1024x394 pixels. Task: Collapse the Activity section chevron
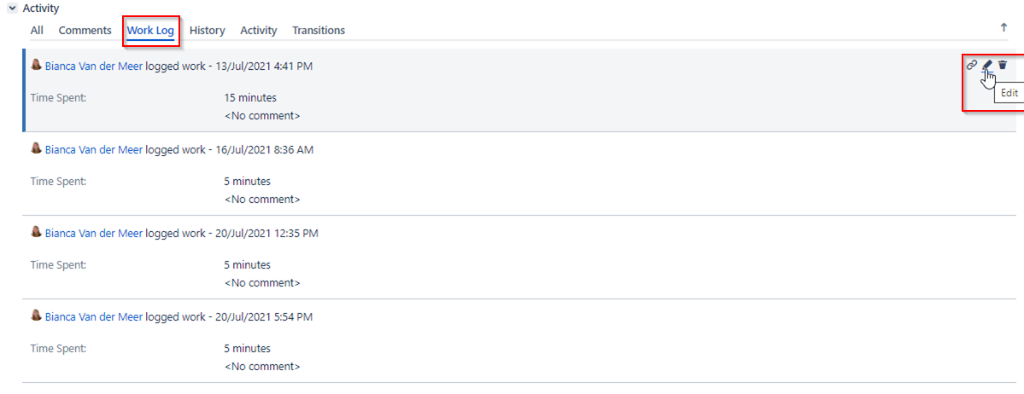click(12, 9)
